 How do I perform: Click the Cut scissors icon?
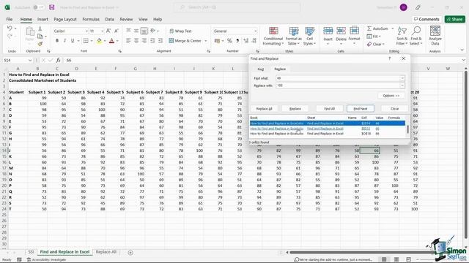[x=40, y=28]
